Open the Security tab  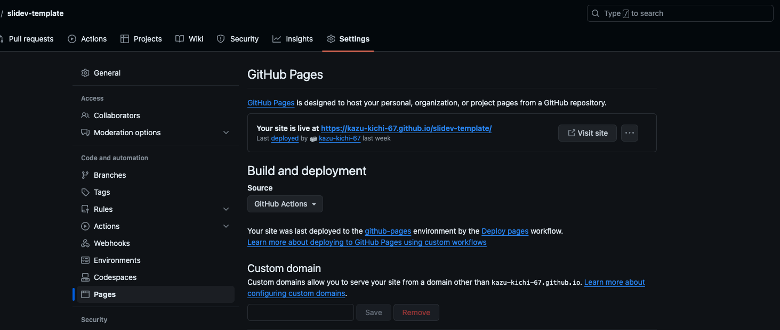(x=238, y=39)
